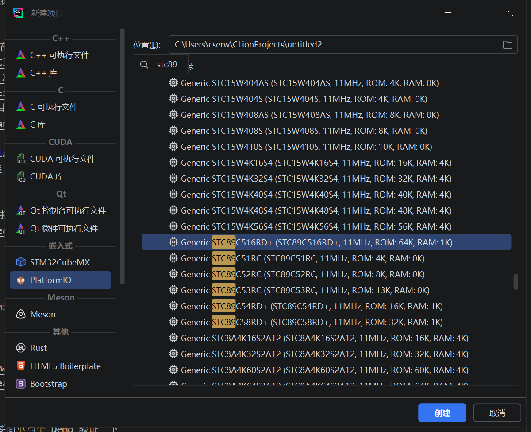Click the PlatformIO icon in sidebar
The image size is (531, 432).
pos(21,280)
